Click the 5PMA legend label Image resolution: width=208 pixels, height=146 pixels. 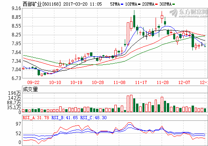(115, 4)
